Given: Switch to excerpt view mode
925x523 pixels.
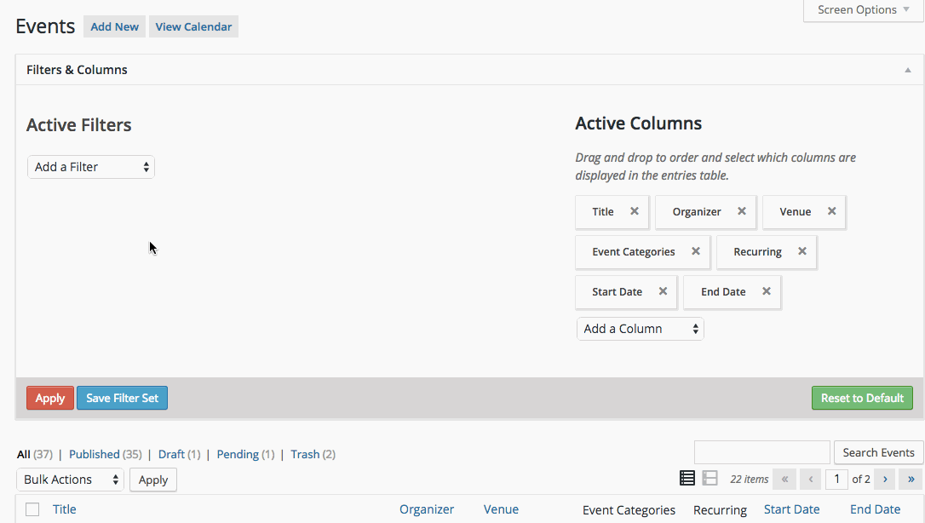Looking at the screenshot, I should [710, 478].
